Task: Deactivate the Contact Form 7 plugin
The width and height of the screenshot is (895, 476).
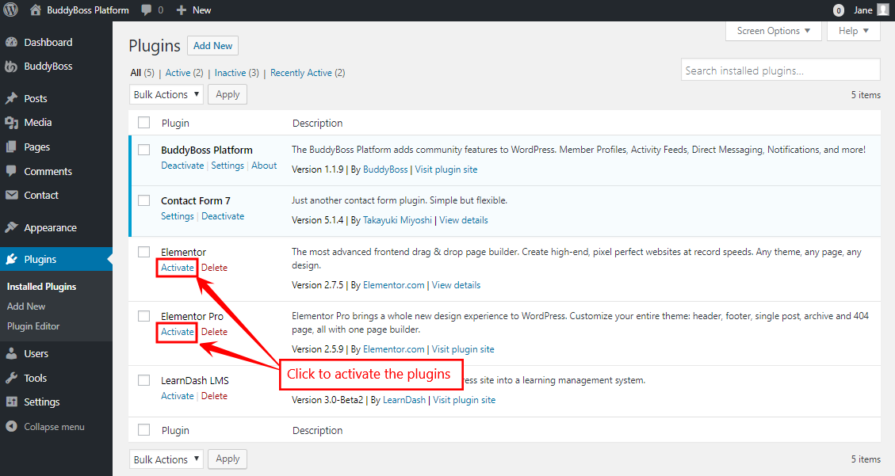Action: coord(223,215)
